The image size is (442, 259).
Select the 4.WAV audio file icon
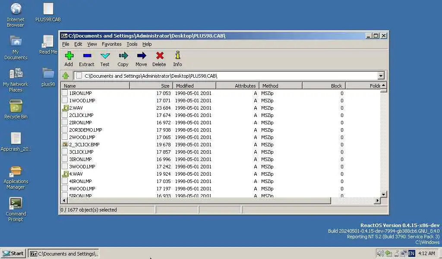click(x=65, y=174)
